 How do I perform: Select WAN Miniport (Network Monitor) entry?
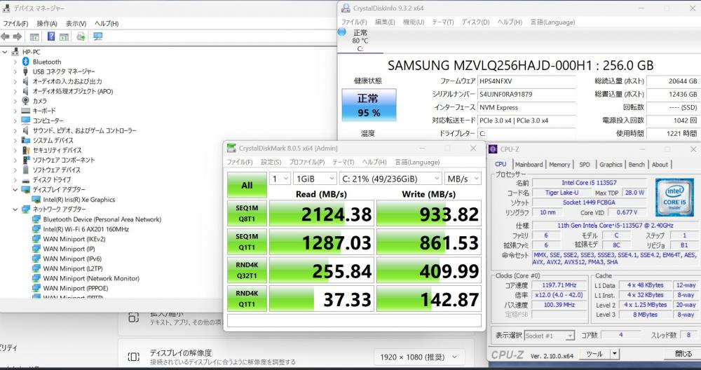click(x=91, y=278)
